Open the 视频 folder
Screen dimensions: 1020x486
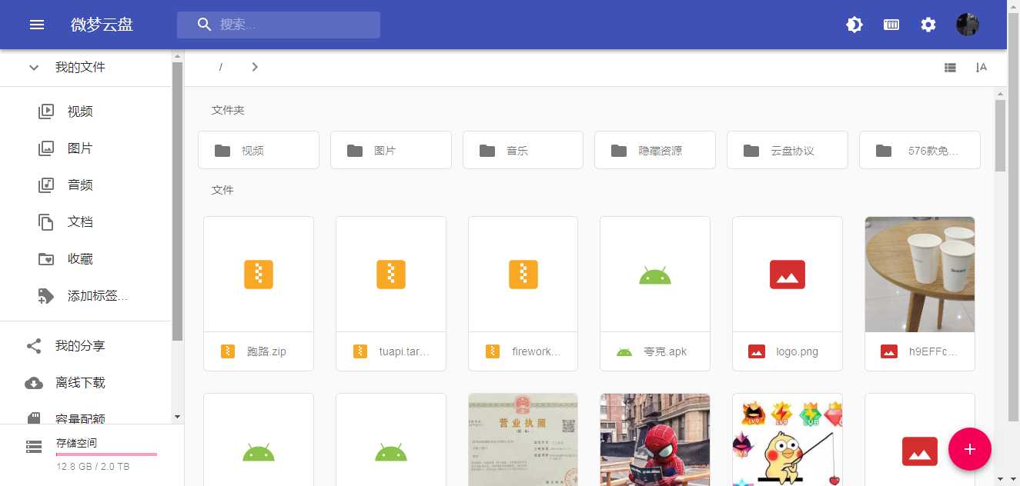point(259,150)
